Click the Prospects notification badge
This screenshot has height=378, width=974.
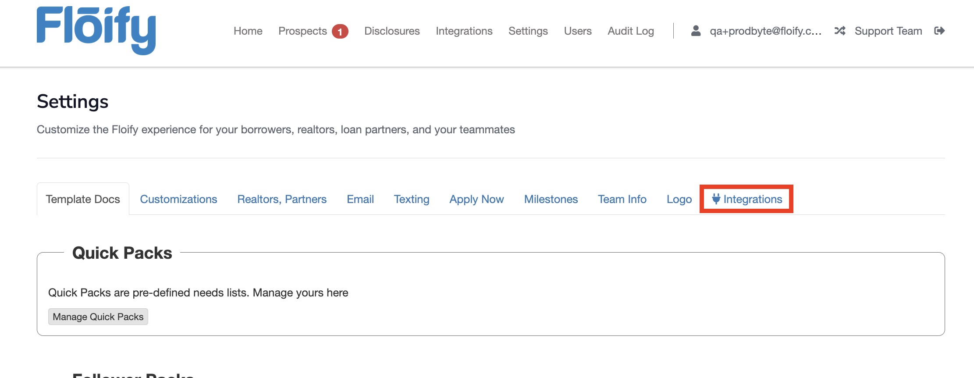pyautogui.click(x=340, y=32)
